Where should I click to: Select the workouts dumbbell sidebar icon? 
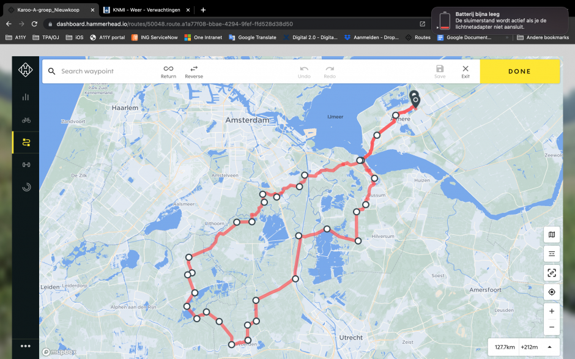pyautogui.click(x=26, y=165)
